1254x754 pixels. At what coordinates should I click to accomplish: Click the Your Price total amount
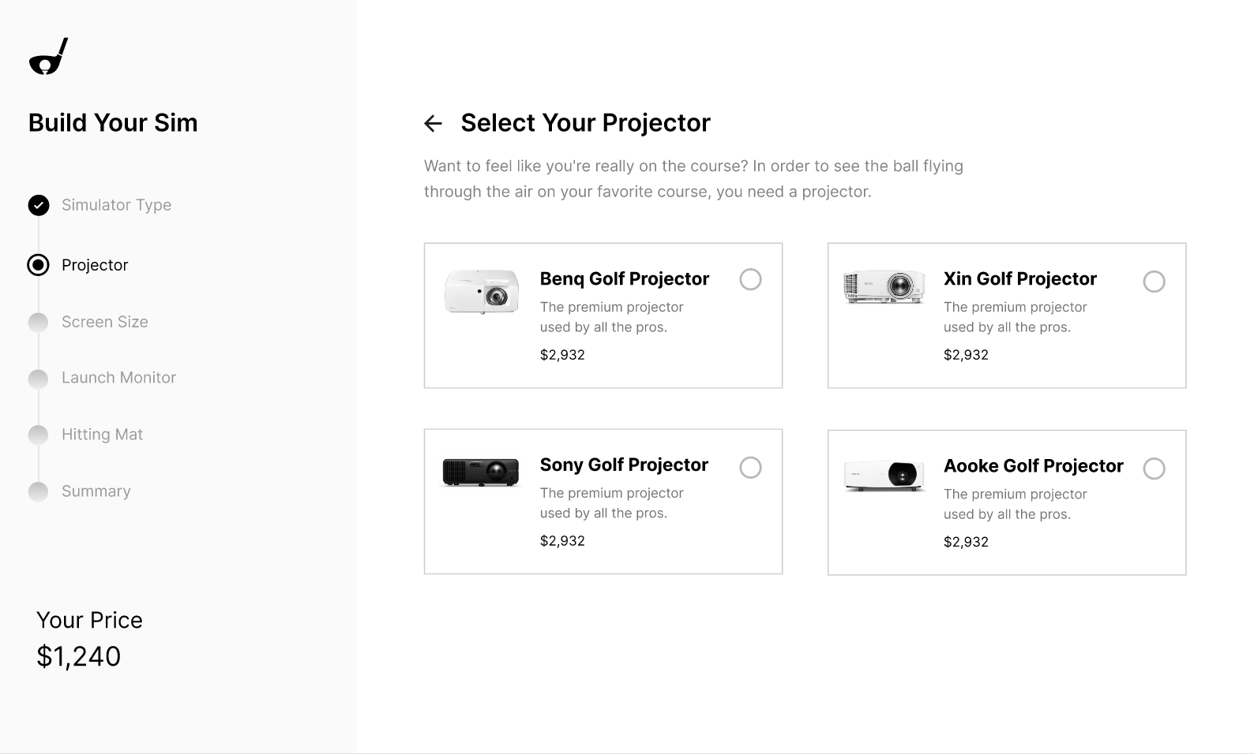coord(79,656)
